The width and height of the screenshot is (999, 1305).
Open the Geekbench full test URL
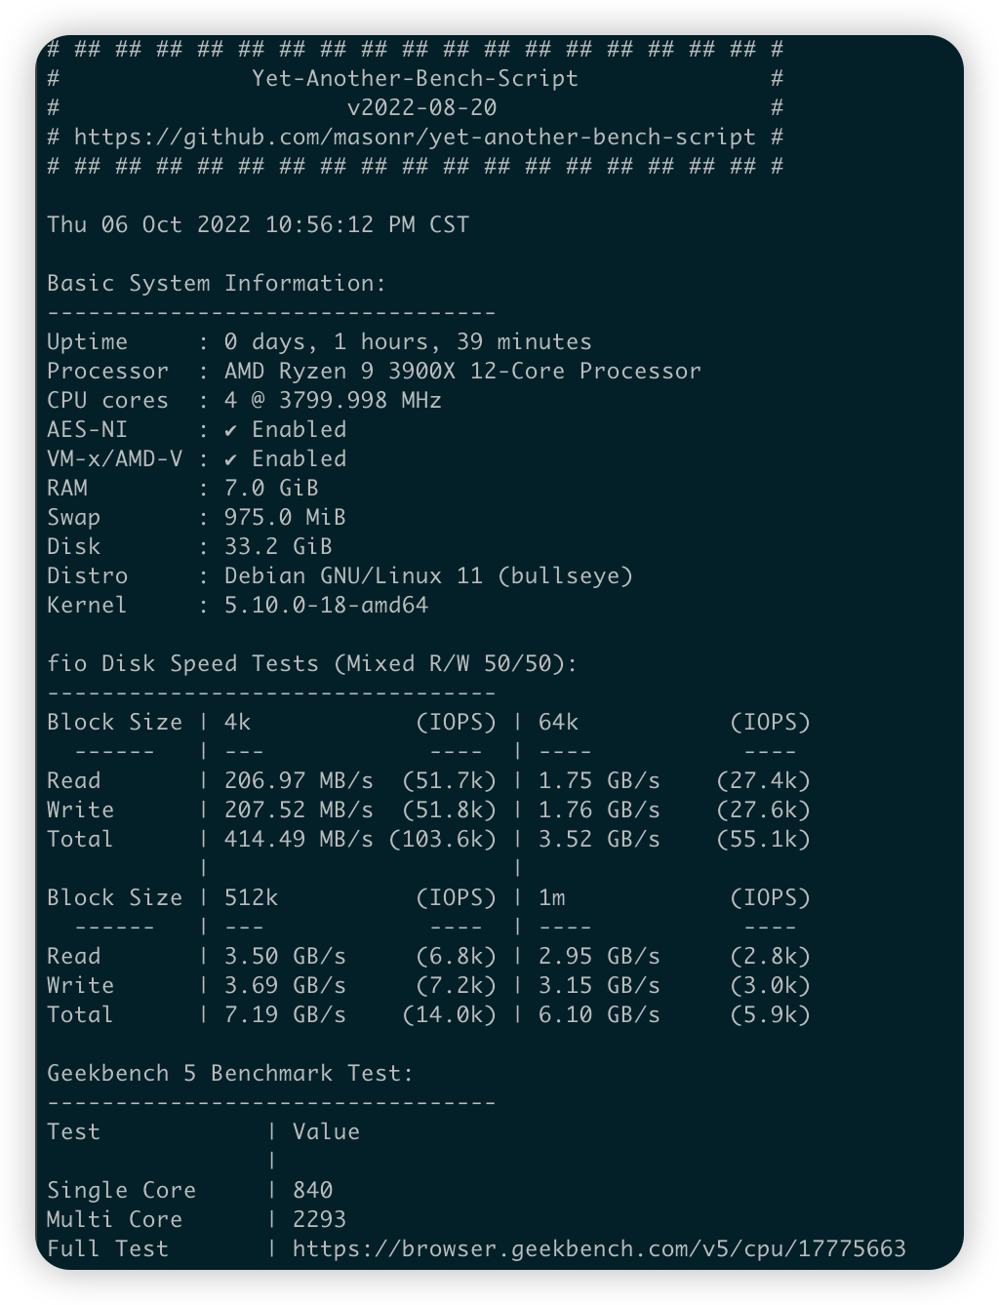[599, 1249]
